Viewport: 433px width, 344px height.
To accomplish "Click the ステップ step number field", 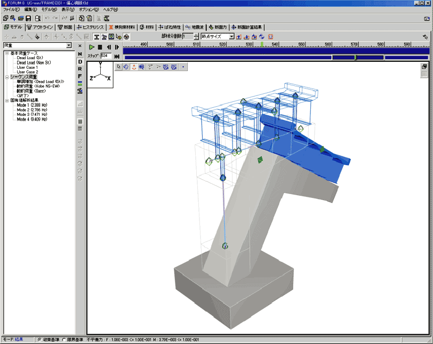I will tap(105, 55).
